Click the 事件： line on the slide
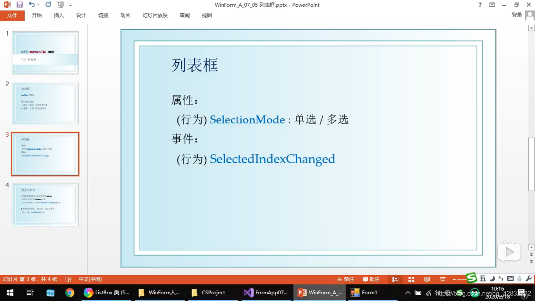The height and width of the screenshot is (301, 535). [185, 139]
